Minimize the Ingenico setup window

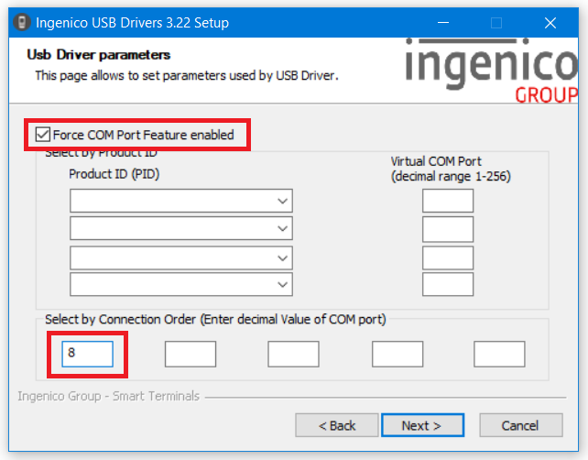[443, 23]
